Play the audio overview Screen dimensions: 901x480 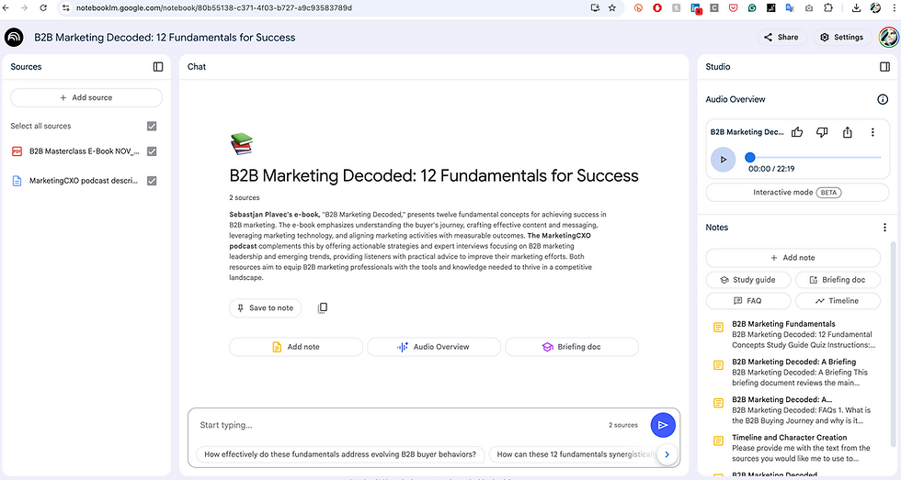click(723, 160)
